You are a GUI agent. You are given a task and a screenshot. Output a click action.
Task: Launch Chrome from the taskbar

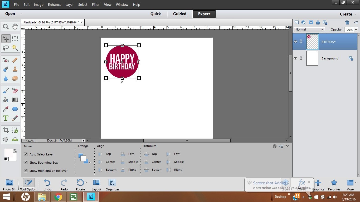(x=58, y=197)
